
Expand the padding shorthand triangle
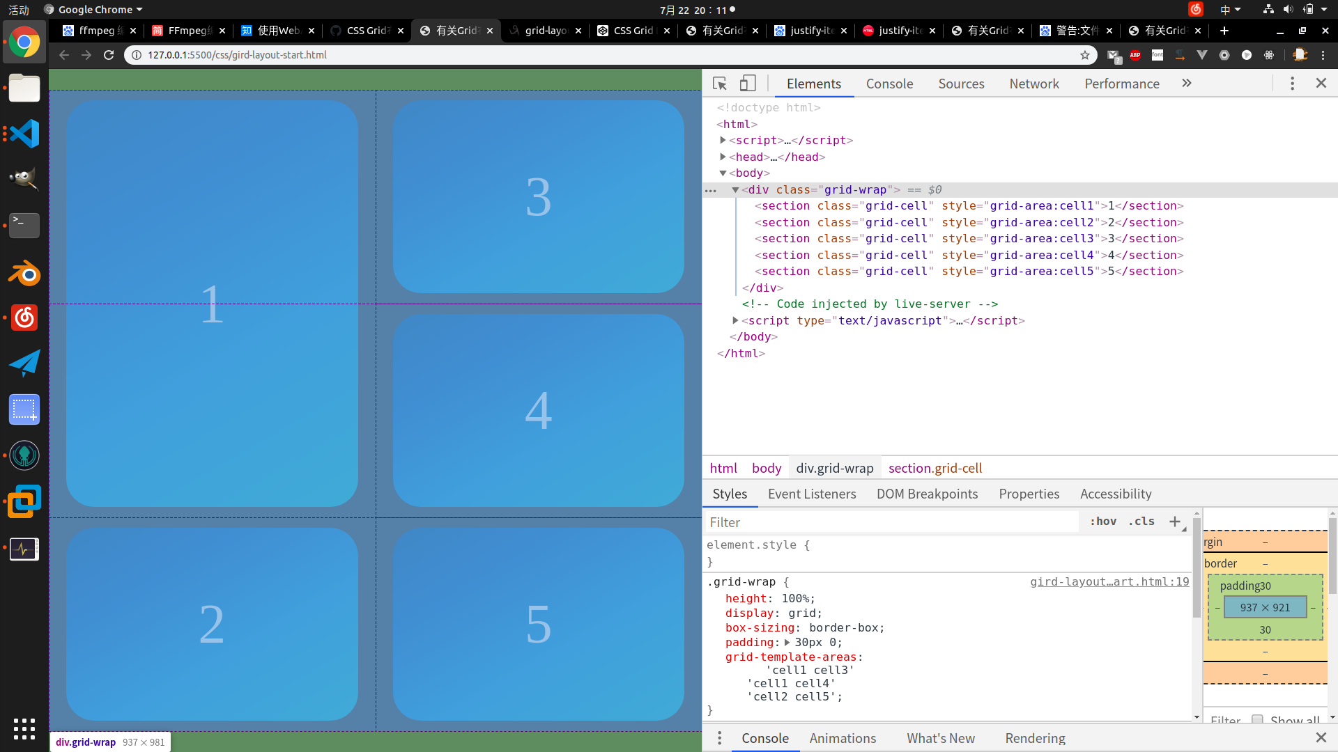tap(787, 642)
